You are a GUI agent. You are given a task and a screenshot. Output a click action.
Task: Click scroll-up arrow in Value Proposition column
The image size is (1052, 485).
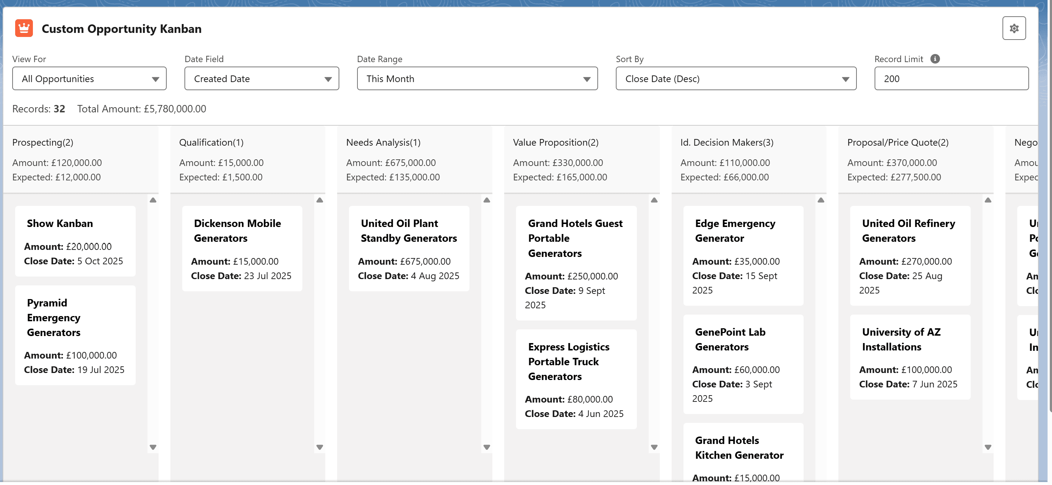click(x=654, y=200)
